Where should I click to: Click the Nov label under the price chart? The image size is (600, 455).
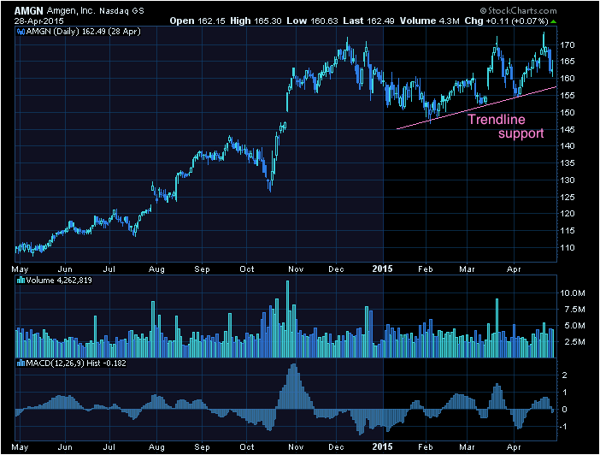296,269
